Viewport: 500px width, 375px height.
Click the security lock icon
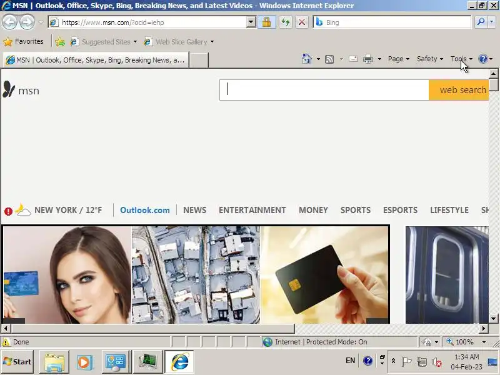(267, 22)
